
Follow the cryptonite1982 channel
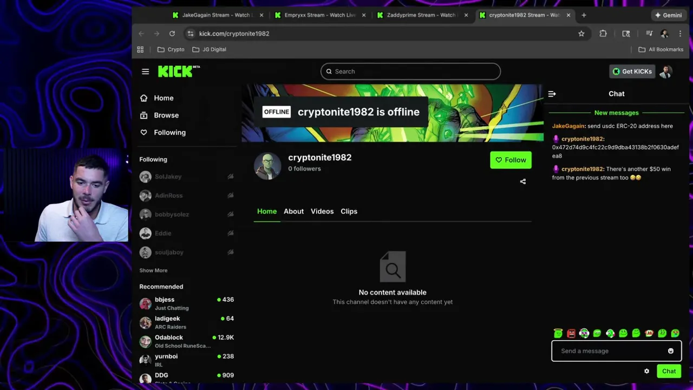point(511,160)
